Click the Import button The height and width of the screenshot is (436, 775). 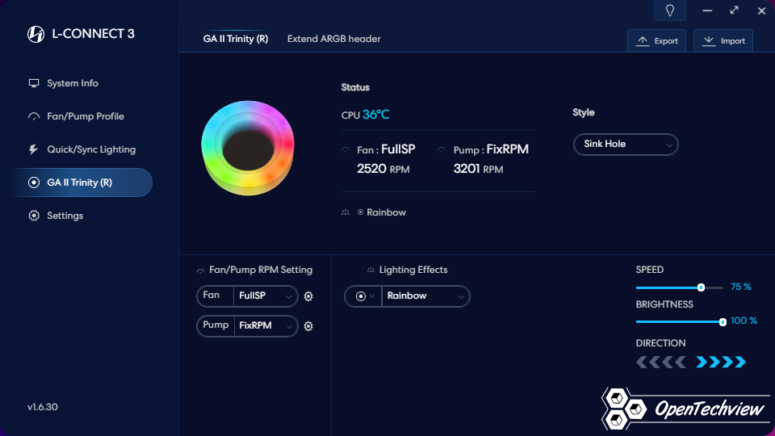click(723, 40)
